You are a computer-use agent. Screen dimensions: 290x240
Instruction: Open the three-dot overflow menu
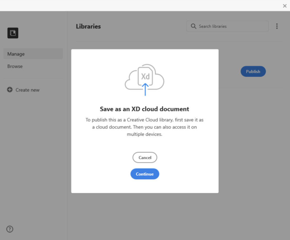pos(277,26)
